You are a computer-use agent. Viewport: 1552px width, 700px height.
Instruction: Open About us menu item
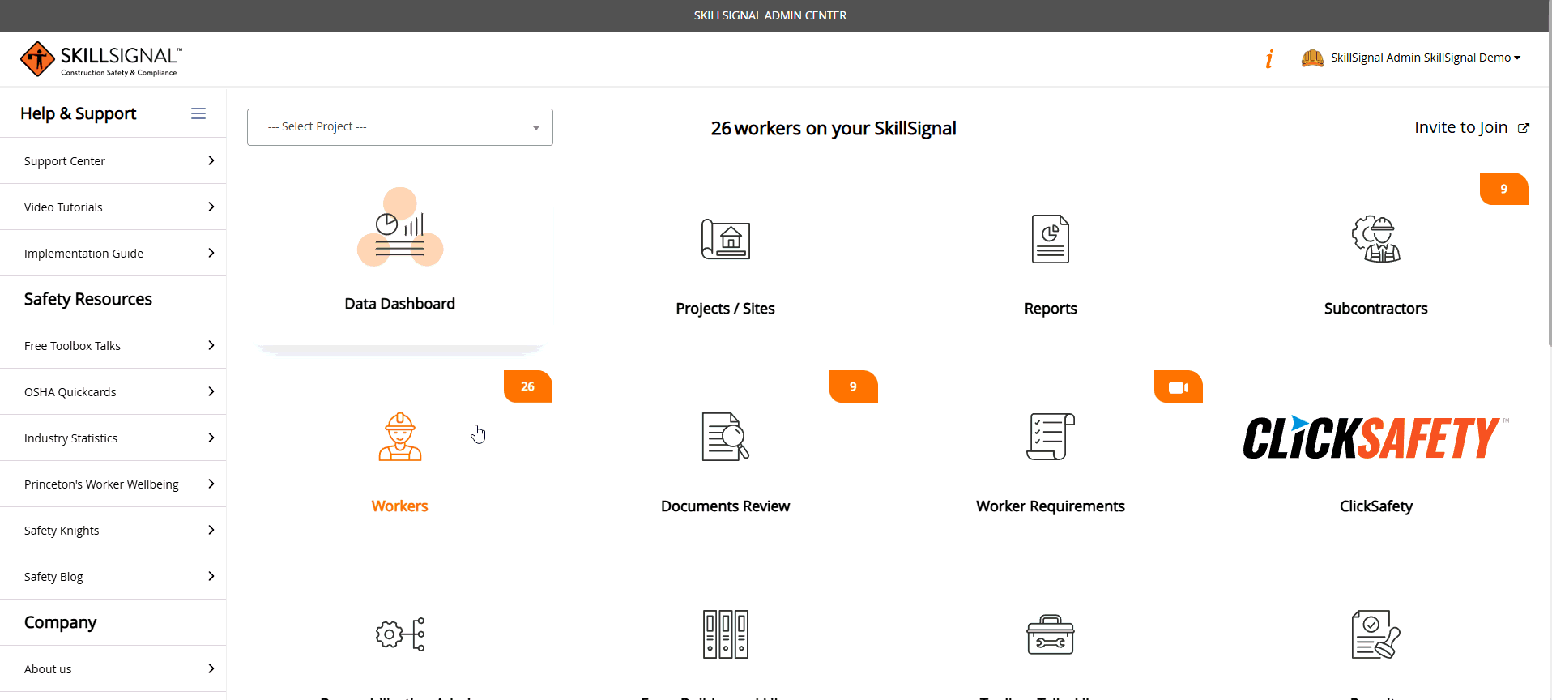(x=113, y=668)
